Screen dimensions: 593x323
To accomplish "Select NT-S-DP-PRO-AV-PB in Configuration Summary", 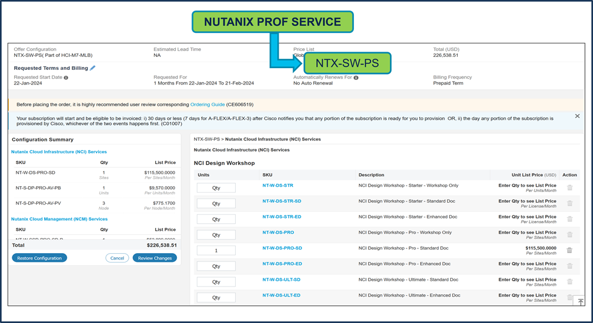I will click(x=38, y=188).
